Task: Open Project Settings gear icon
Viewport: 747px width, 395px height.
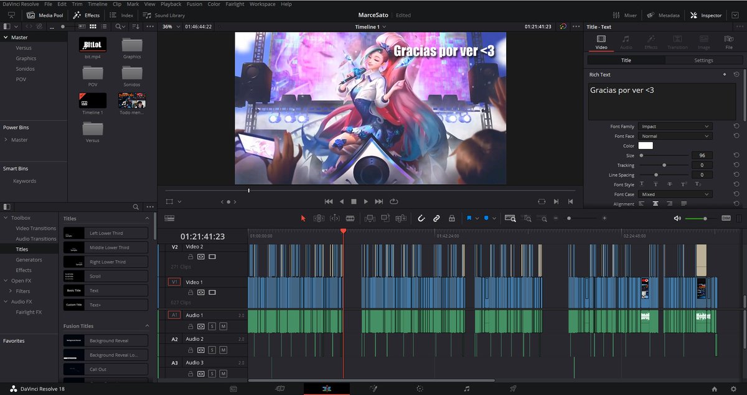Action: 732,389
